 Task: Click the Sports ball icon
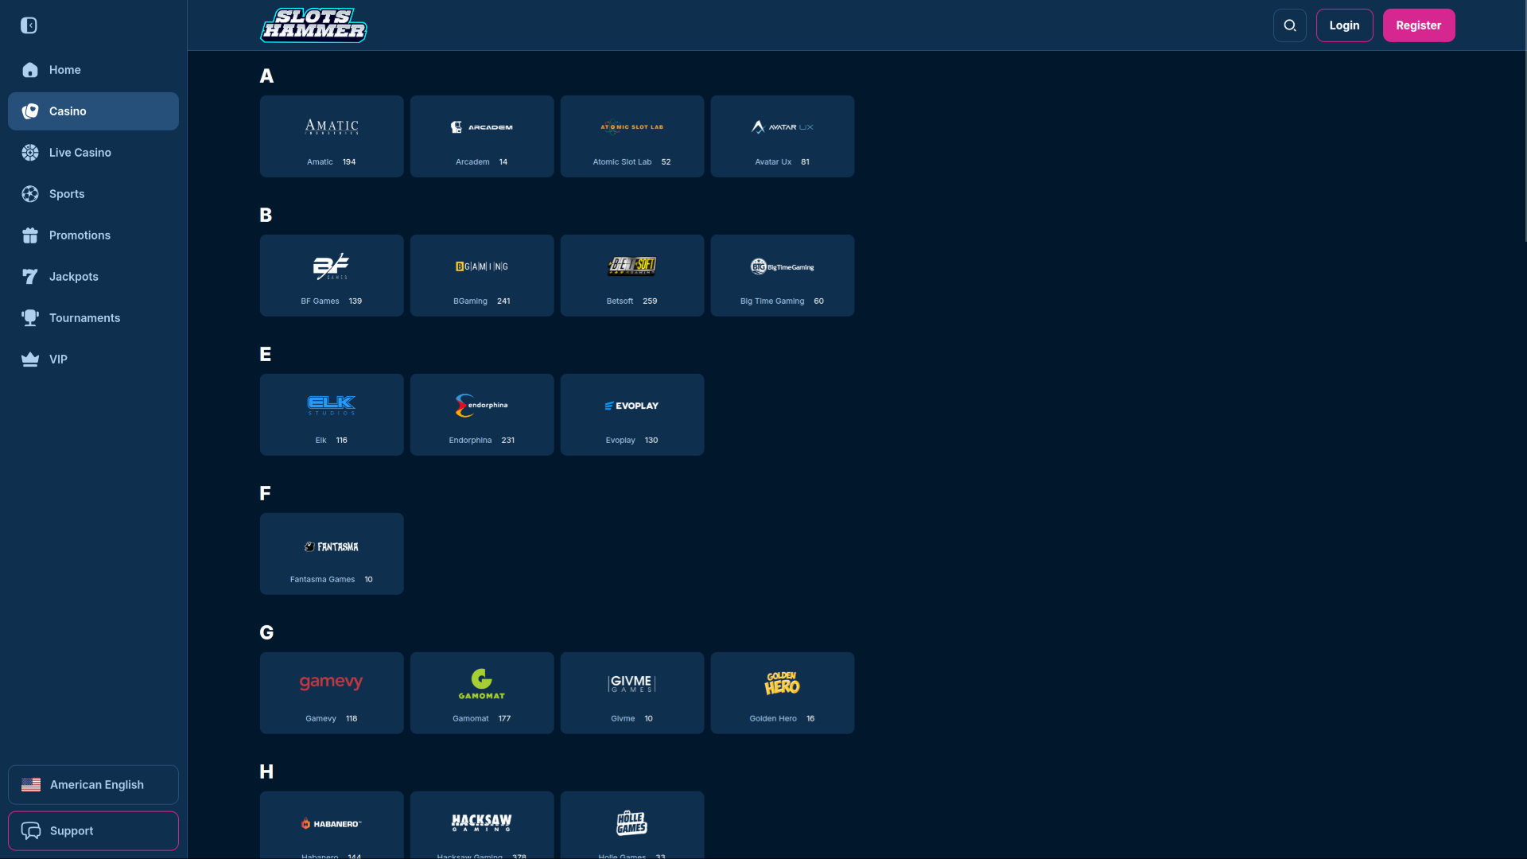click(x=30, y=194)
